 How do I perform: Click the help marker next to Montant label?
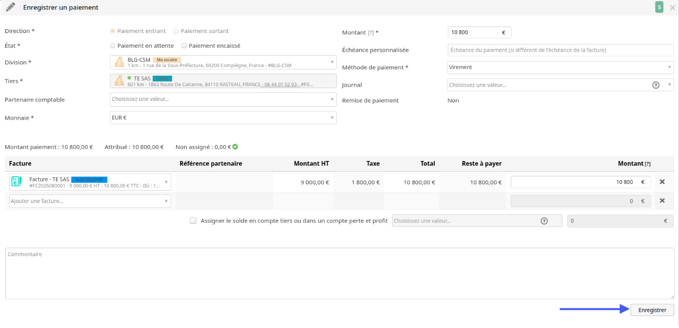click(x=370, y=33)
